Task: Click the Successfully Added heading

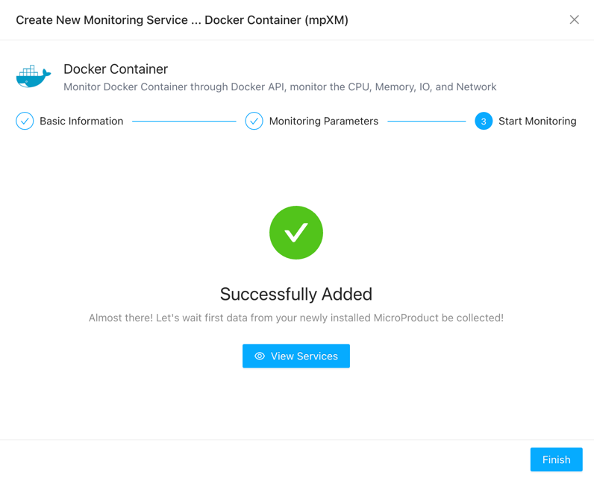Action: 296,294
